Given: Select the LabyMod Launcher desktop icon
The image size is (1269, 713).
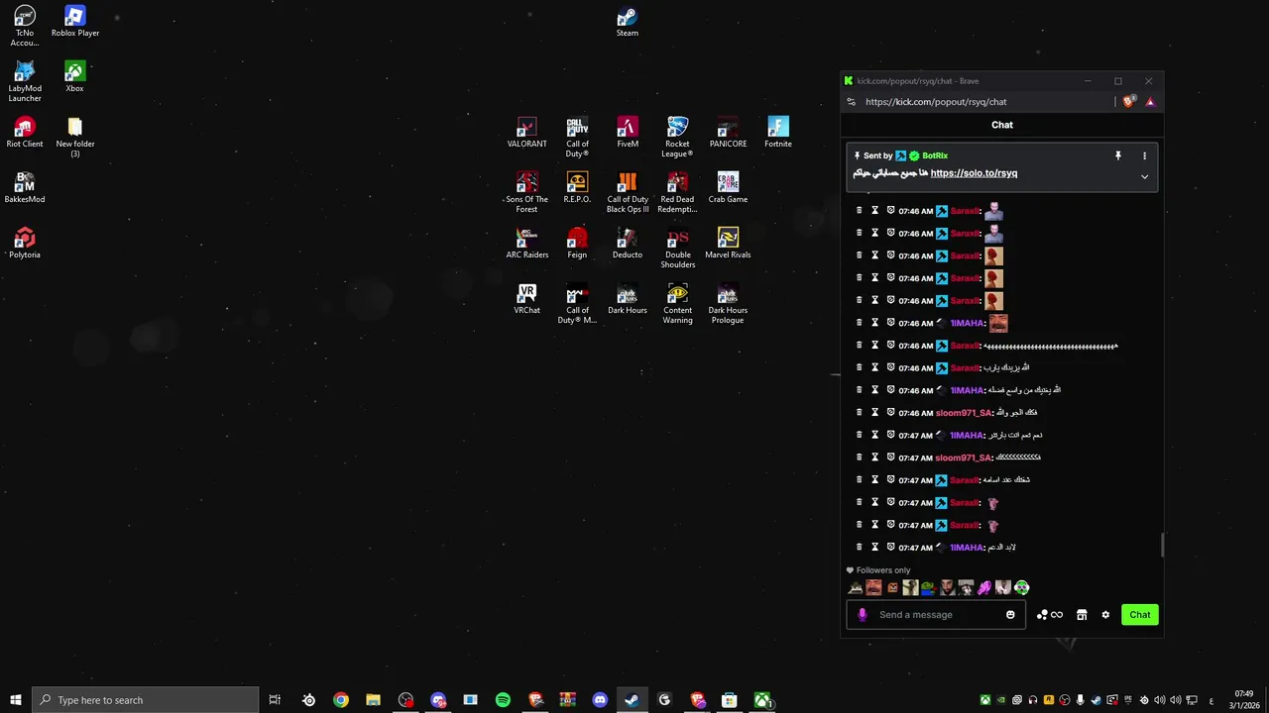Looking at the screenshot, I should point(25,82).
